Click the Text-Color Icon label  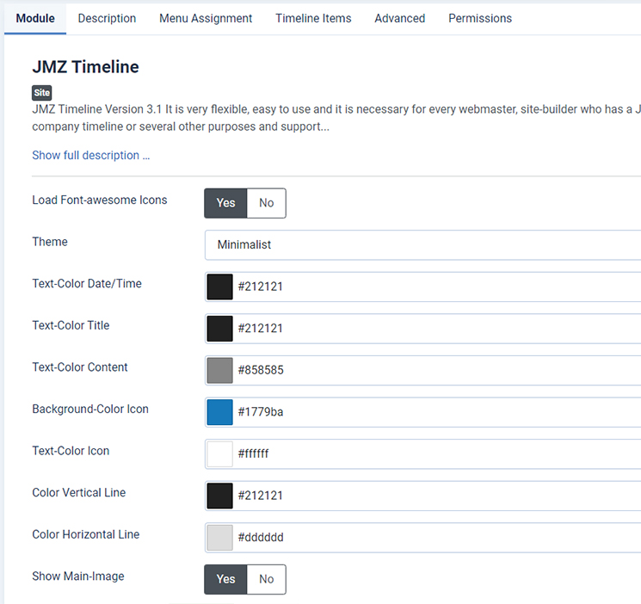point(71,451)
